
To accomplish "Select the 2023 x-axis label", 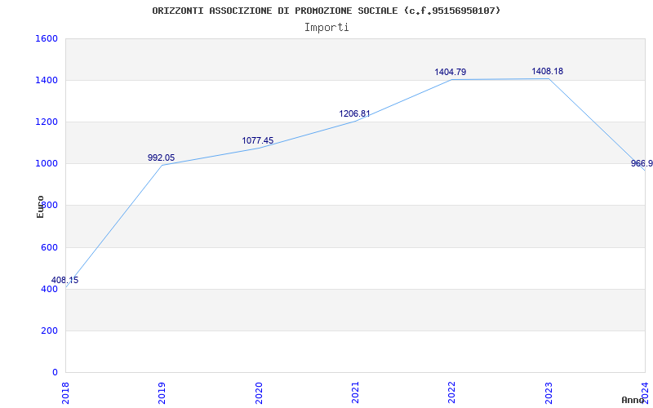I will 549,392.
